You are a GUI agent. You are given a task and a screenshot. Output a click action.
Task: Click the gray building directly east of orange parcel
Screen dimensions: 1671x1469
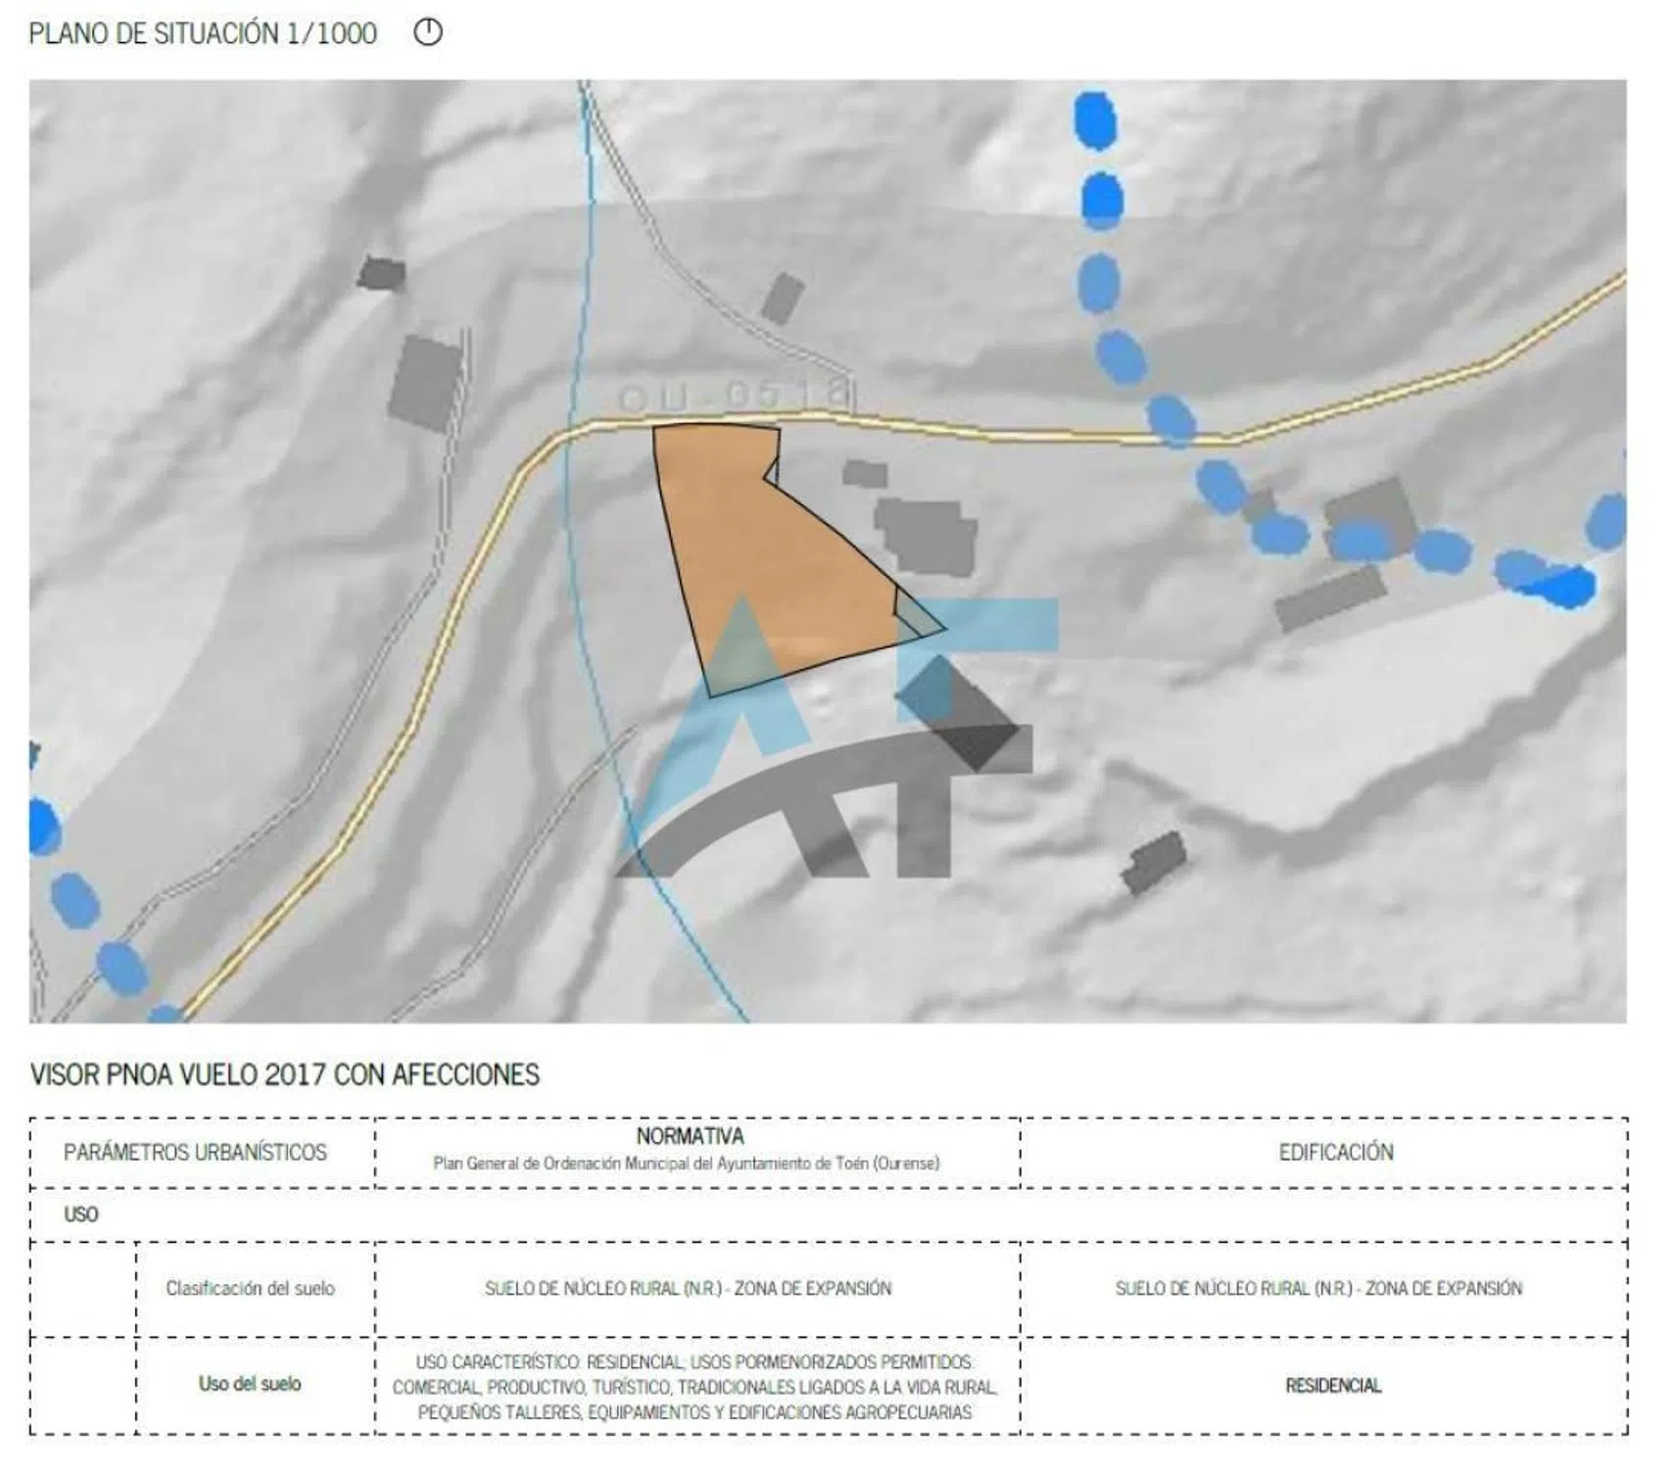[x=926, y=534]
